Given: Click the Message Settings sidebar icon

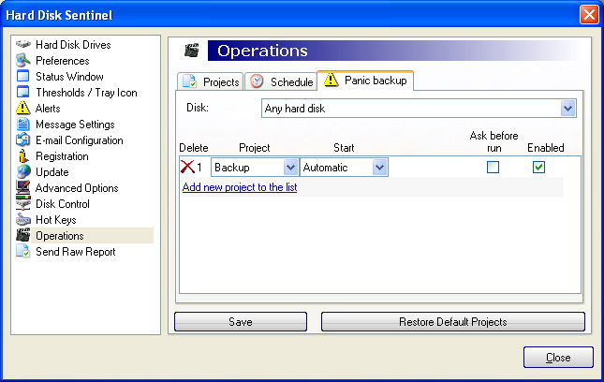Looking at the screenshot, I should [23, 125].
